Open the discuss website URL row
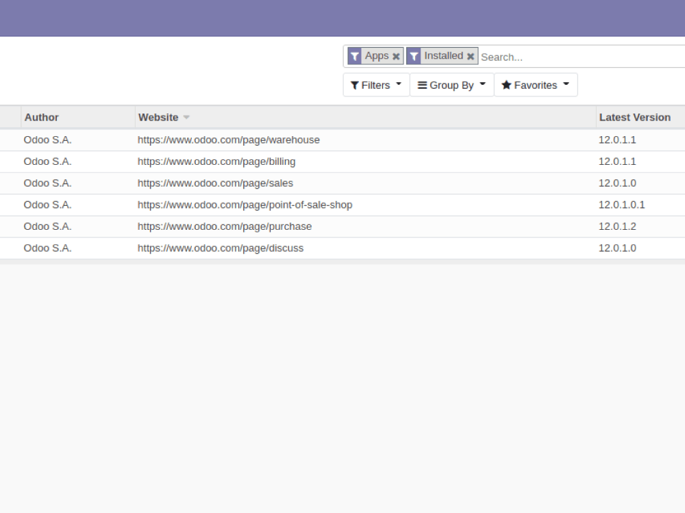 click(x=221, y=248)
